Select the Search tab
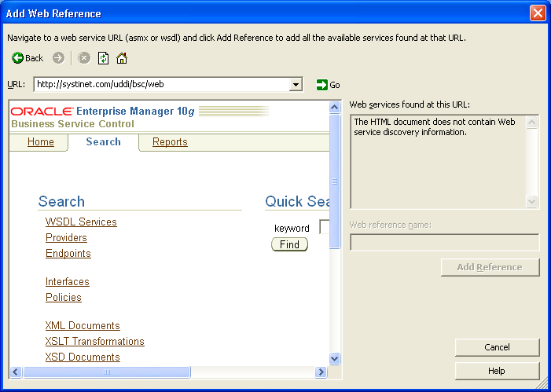The width and height of the screenshot is (551, 392). 103,142
